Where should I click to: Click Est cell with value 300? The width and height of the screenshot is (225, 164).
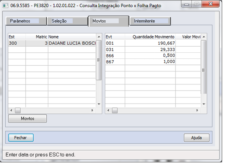click(17, 43)
